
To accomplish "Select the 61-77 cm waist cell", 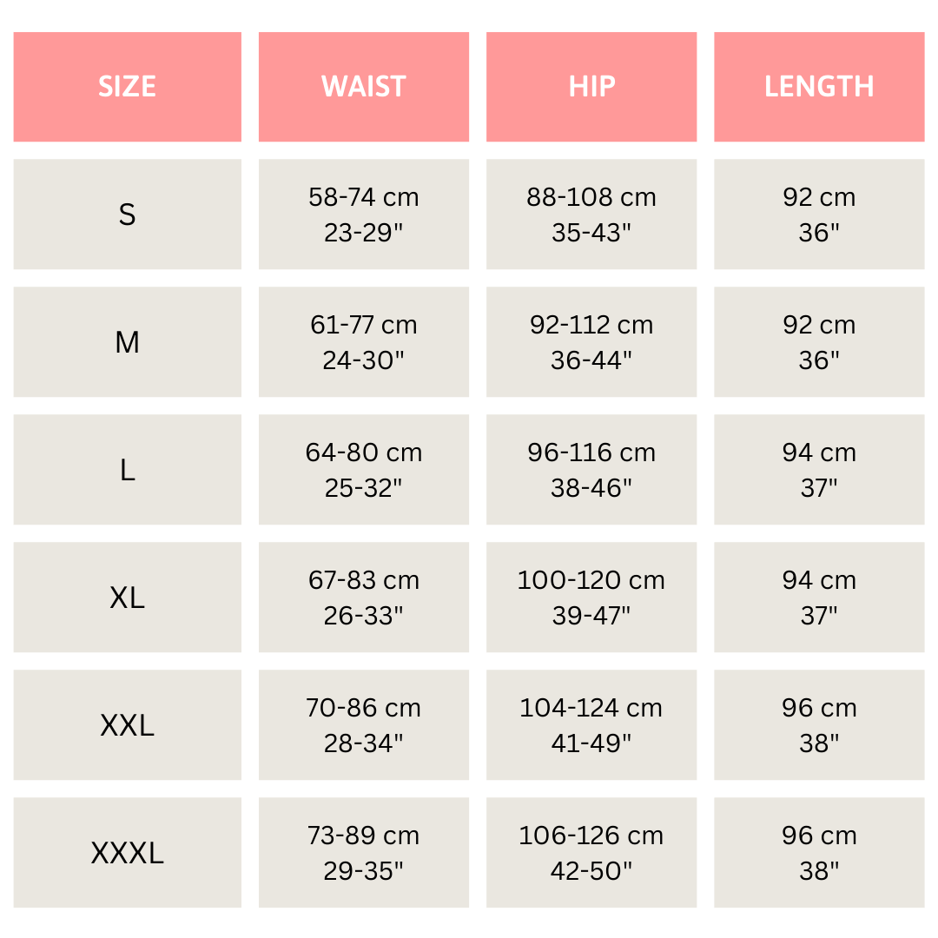I will click(x=363, y=342).
